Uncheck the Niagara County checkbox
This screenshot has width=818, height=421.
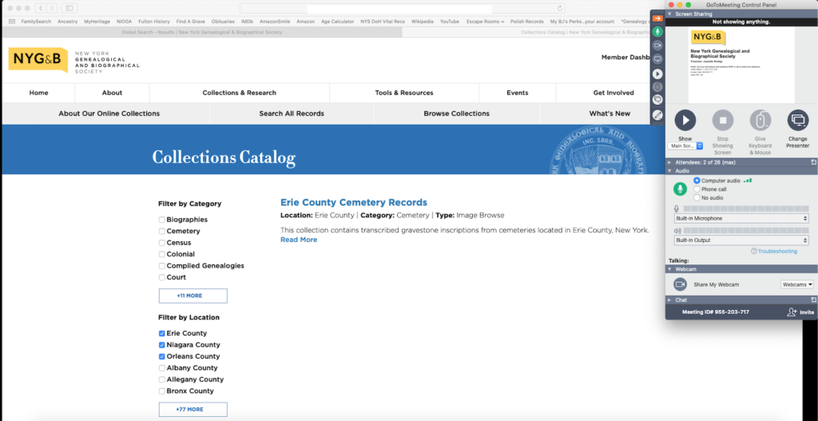point(161,345)
